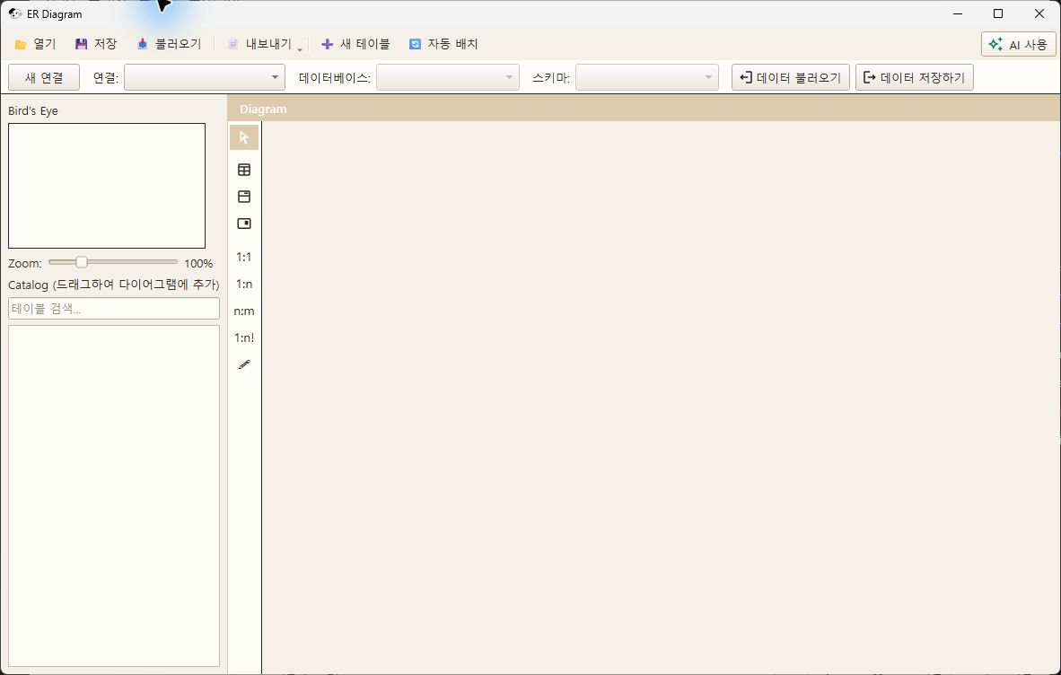Screen dimensions: 1061x675
Task: Add a table with 새 테이블
Action: (355, 44)
